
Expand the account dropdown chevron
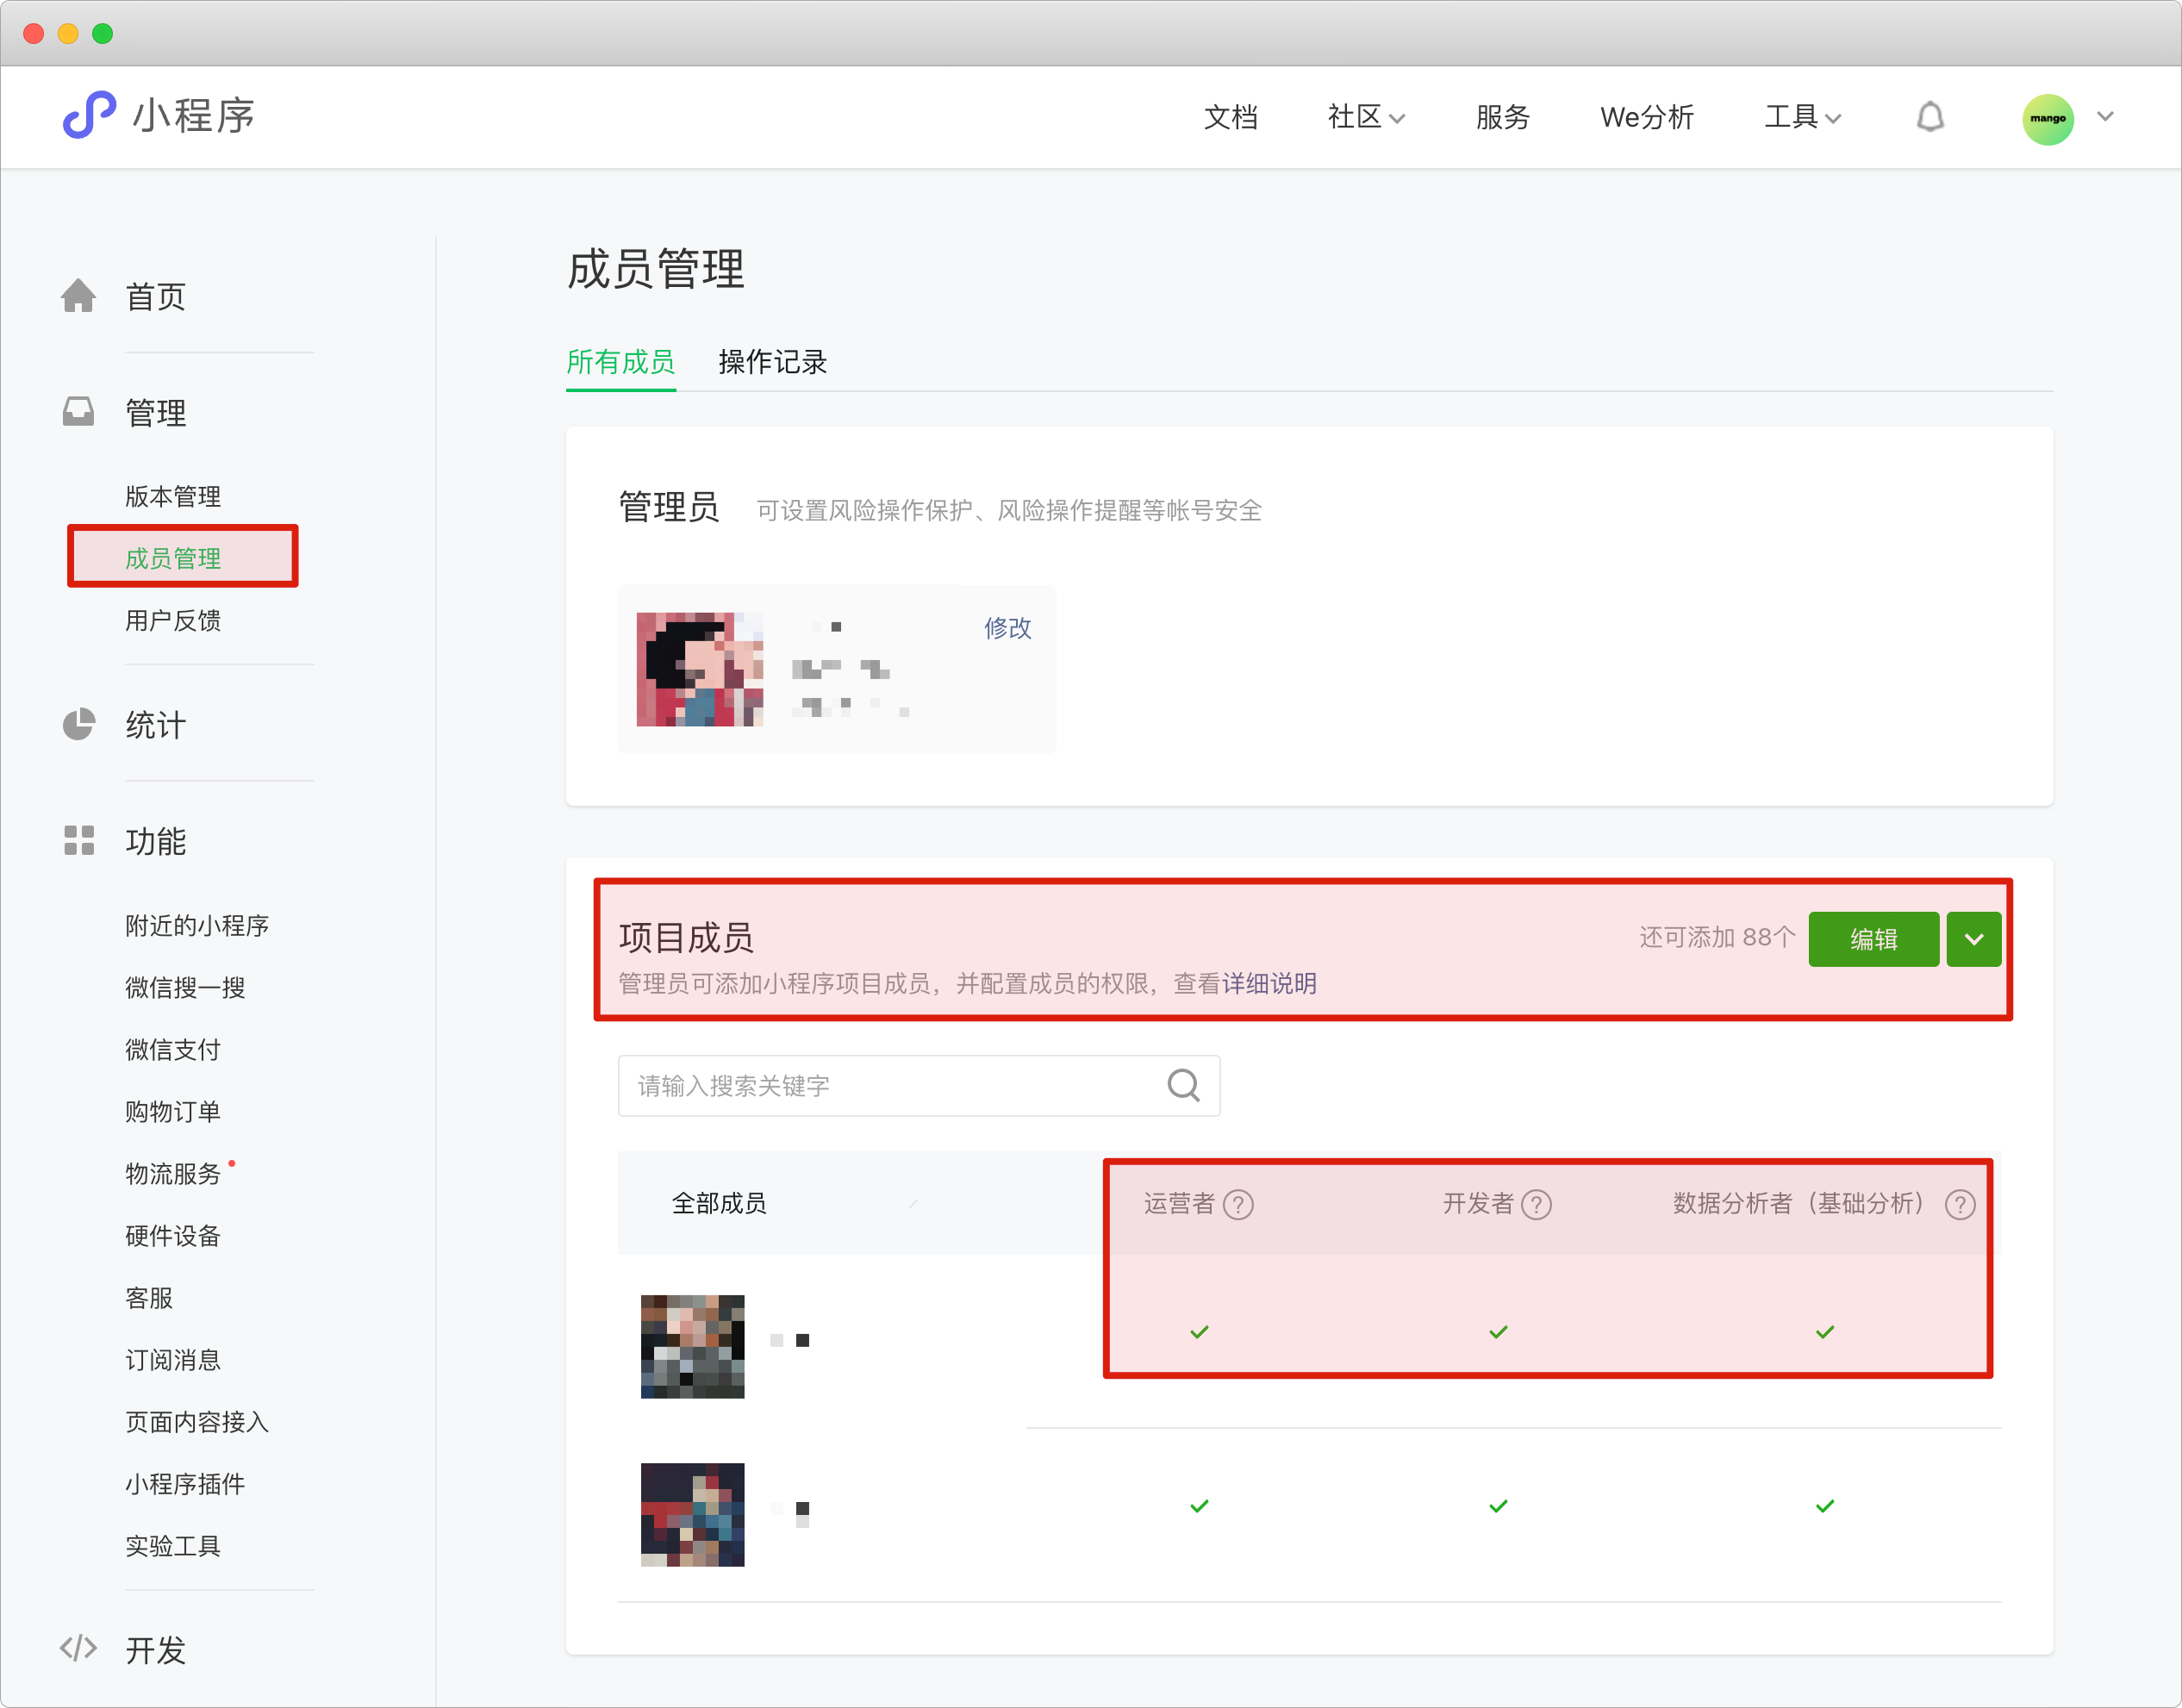2105,117
